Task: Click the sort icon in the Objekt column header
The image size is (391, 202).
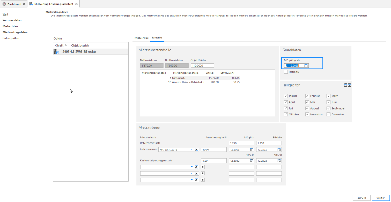Action: point(66,46)
